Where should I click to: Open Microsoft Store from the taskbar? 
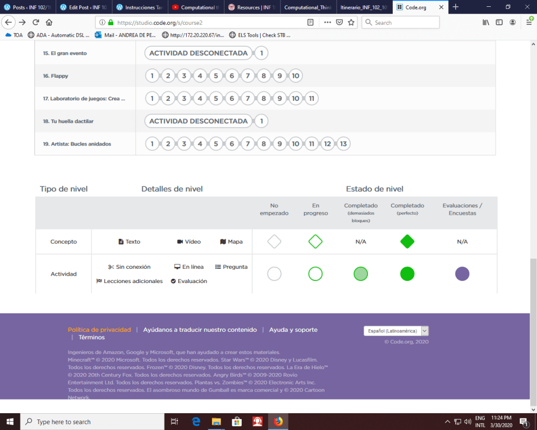coord(237,421)
